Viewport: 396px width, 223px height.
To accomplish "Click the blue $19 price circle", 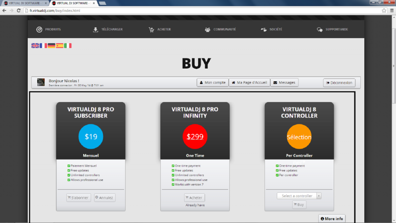I will coord(91,137).
